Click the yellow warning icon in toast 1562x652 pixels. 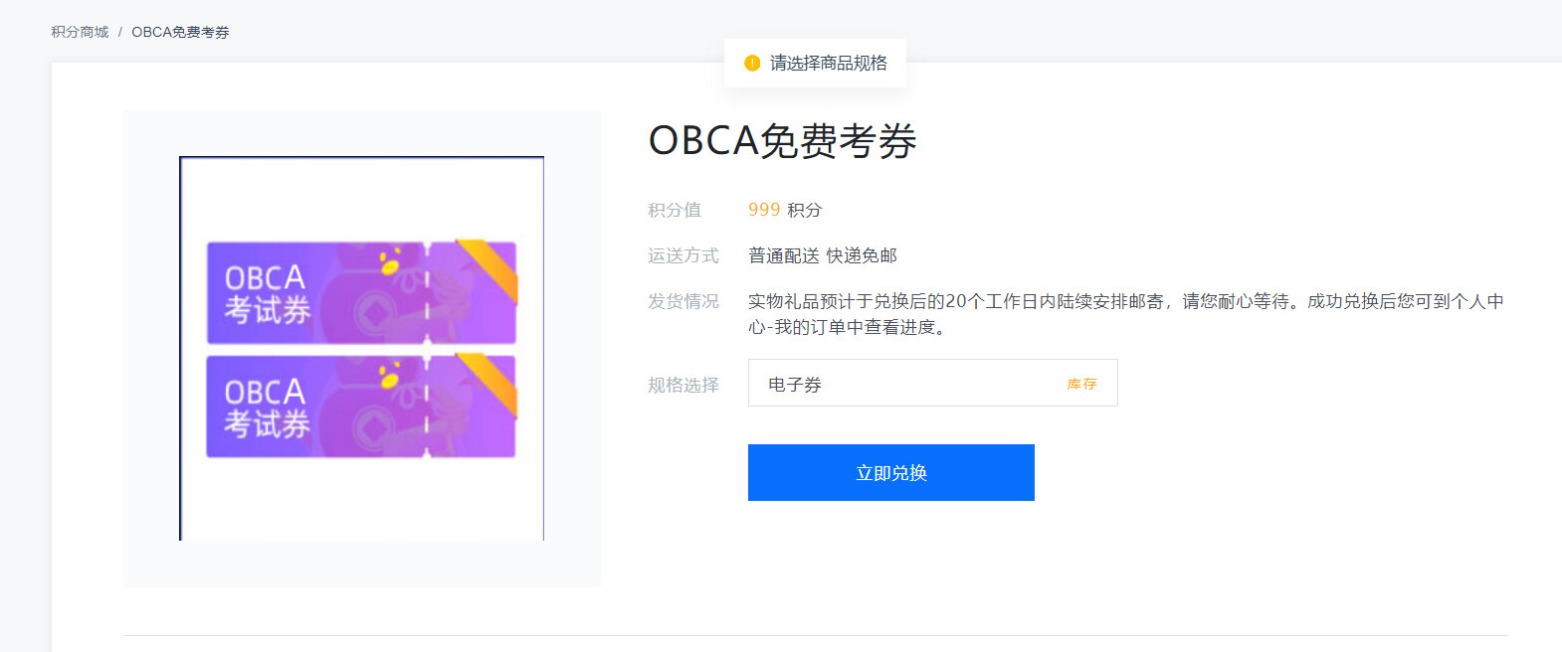point(752,63)
